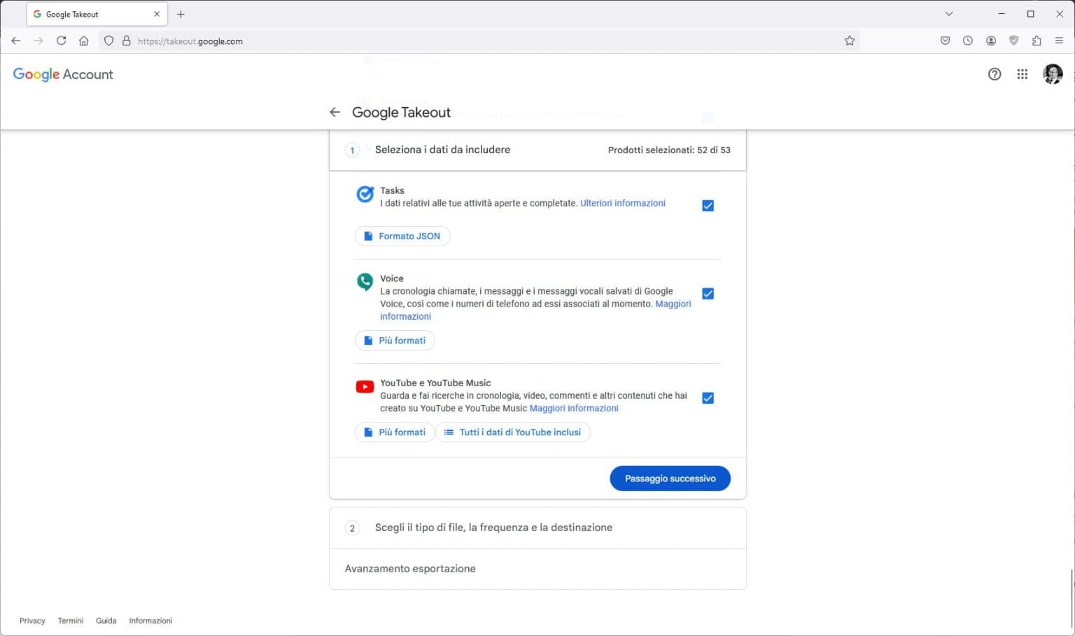
Task: Open the extensions puzzle icon
Action: 1037,41
